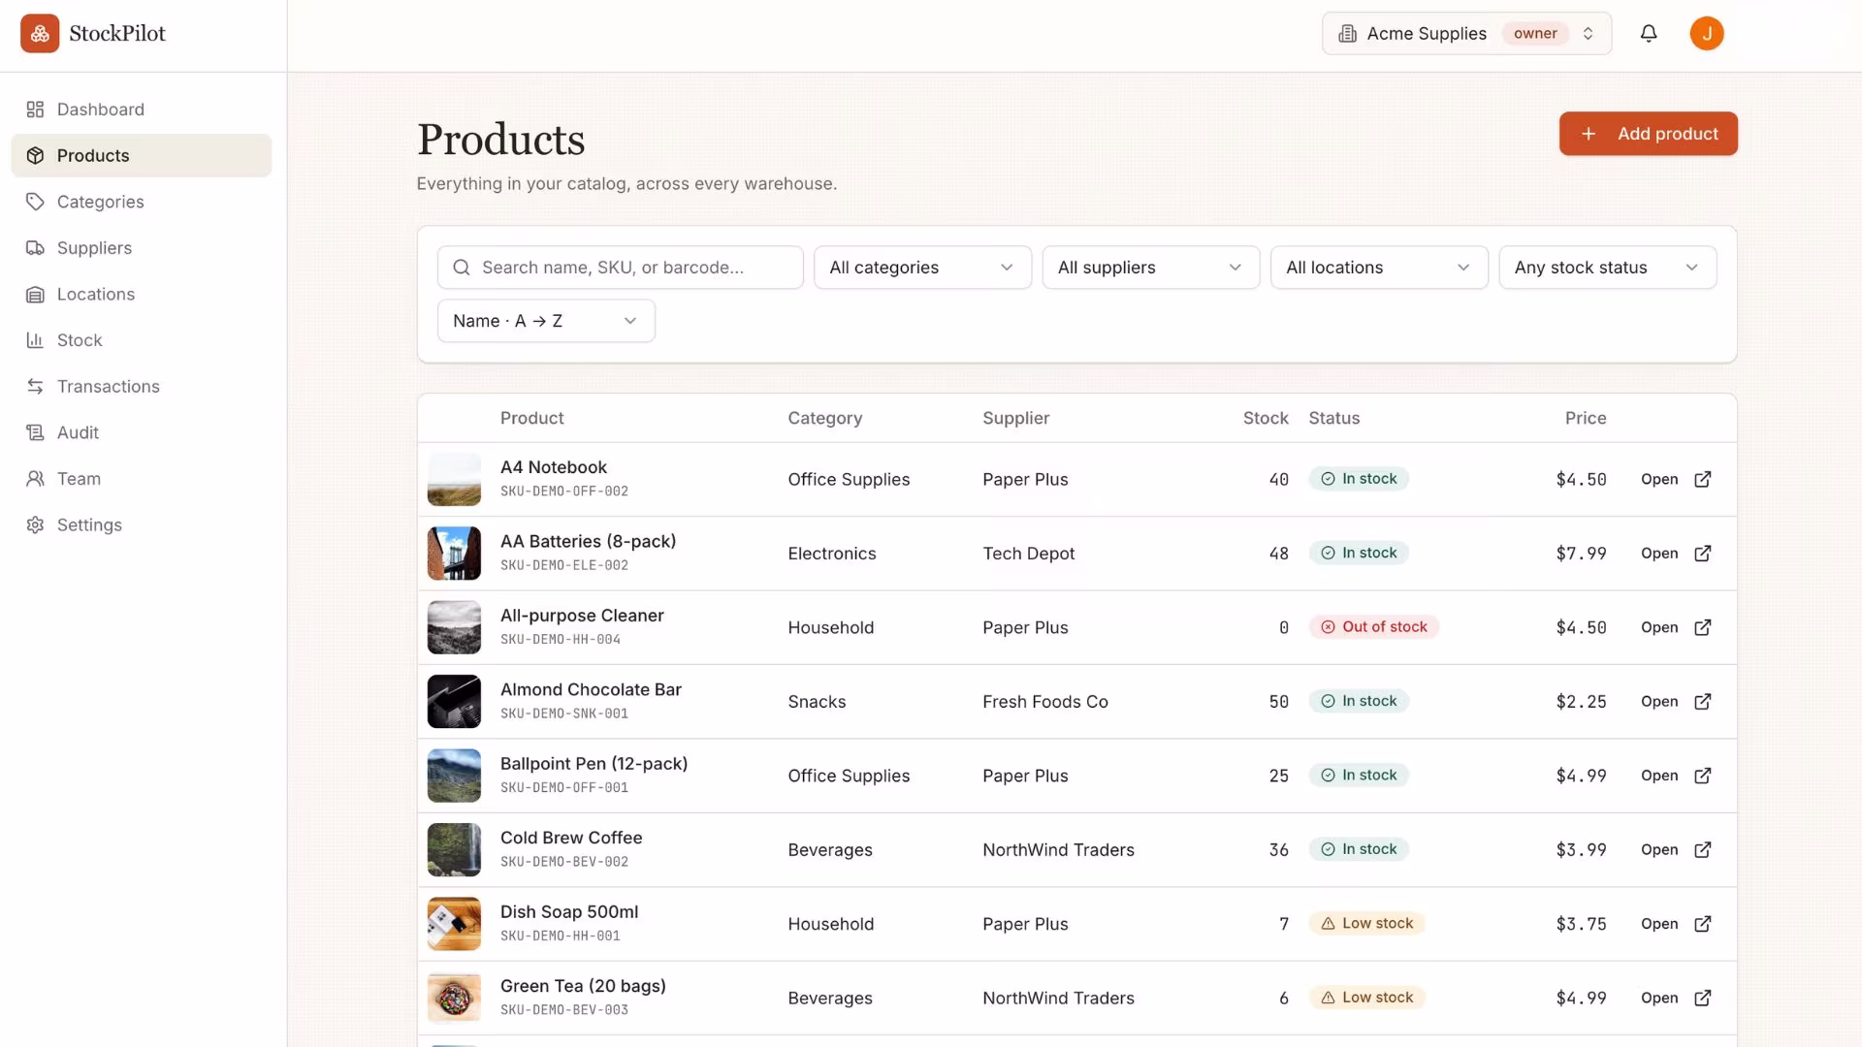The height and width of the screenshot is (1047, 1862).
Task: Click the StockPilot brand name
Action: click(117, 34)
